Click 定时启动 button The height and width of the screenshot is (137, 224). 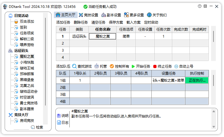click(151, 22)
